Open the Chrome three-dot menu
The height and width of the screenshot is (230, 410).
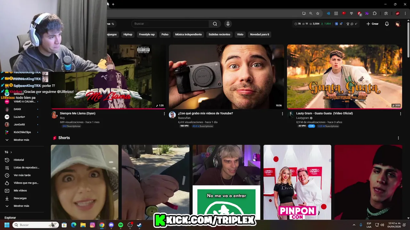point(405,13)
